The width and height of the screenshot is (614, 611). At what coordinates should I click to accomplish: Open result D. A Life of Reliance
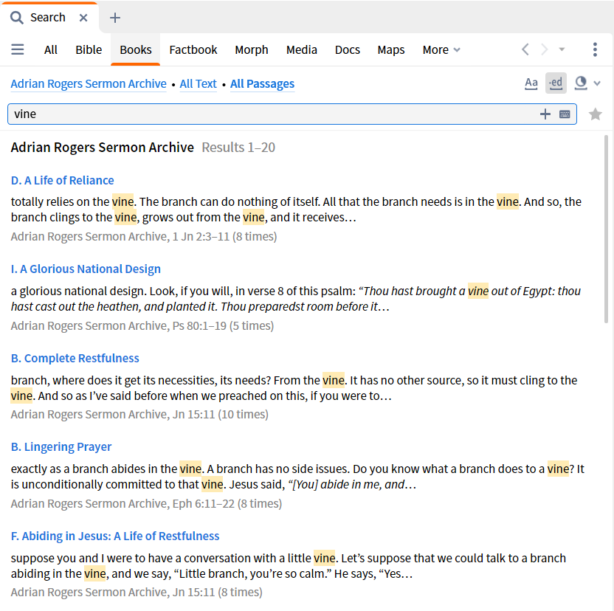[x=62, y=180]
